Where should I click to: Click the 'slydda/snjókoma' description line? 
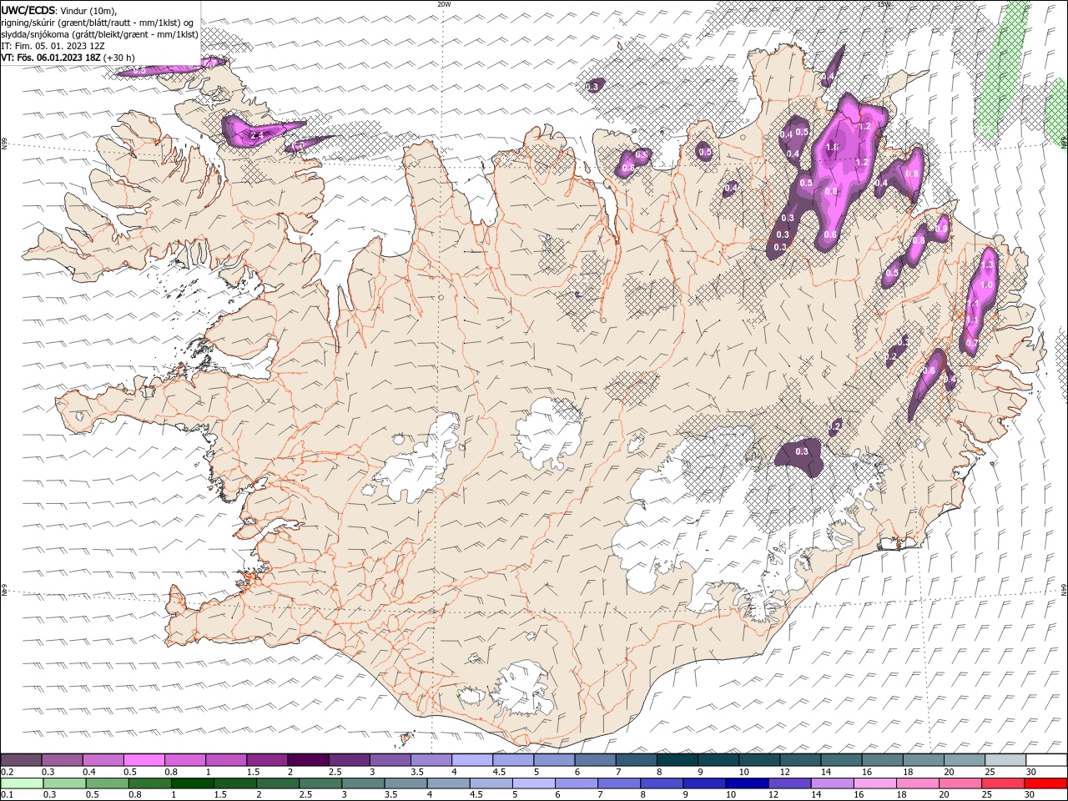click(100, 34)
